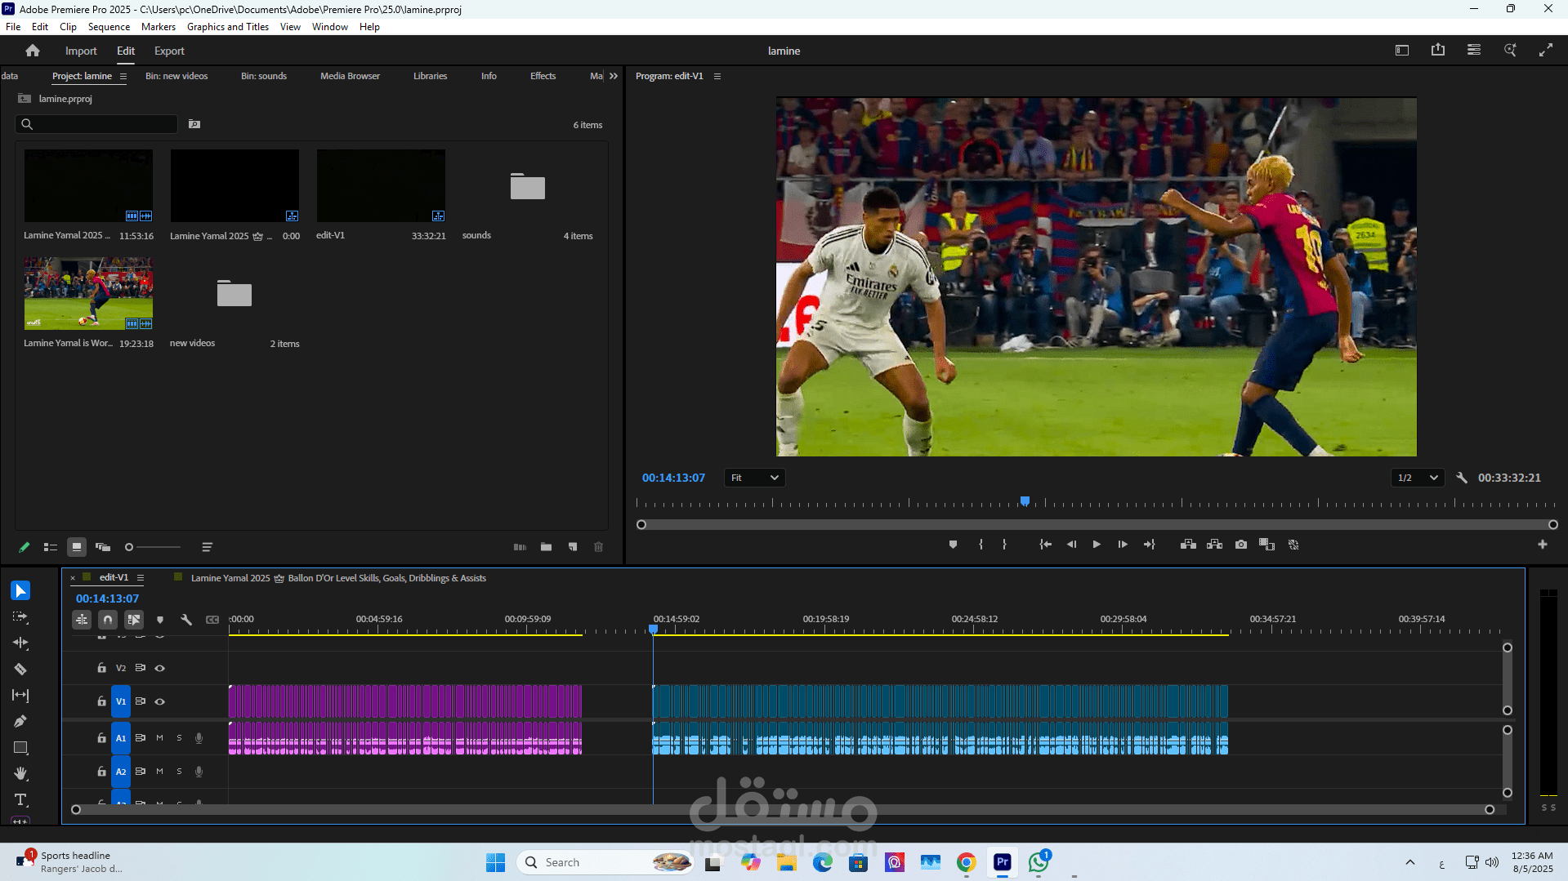
Task: Open Bin: sounds tab
Action: point(264,76)
